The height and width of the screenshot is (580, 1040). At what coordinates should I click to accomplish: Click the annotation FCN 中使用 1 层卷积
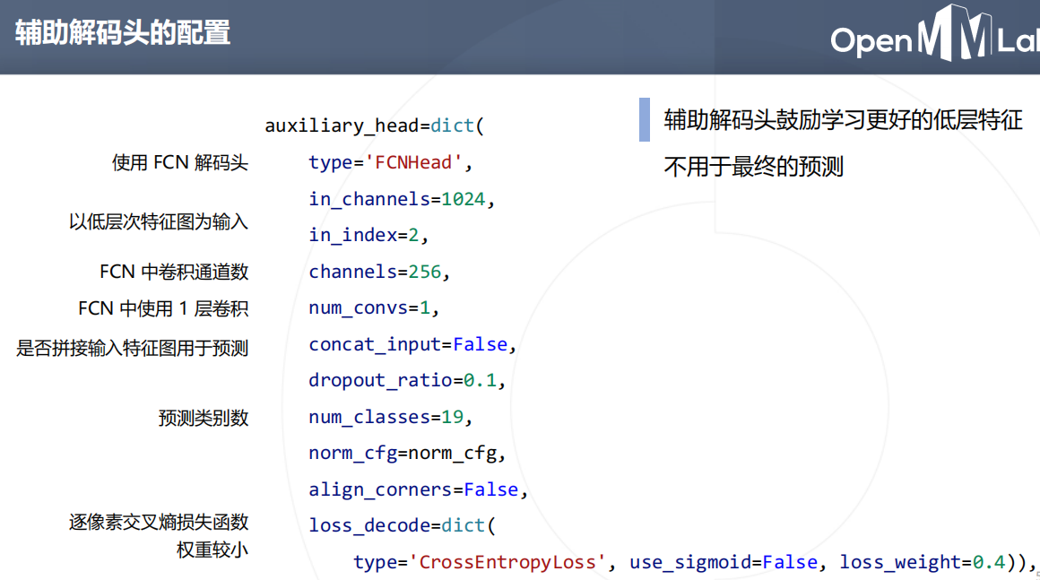point(163,309)
